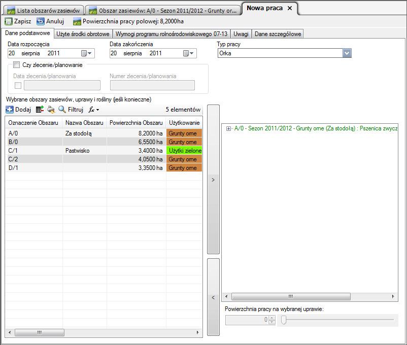Click the 3,3500 ha area cell

tap(136, 168)
